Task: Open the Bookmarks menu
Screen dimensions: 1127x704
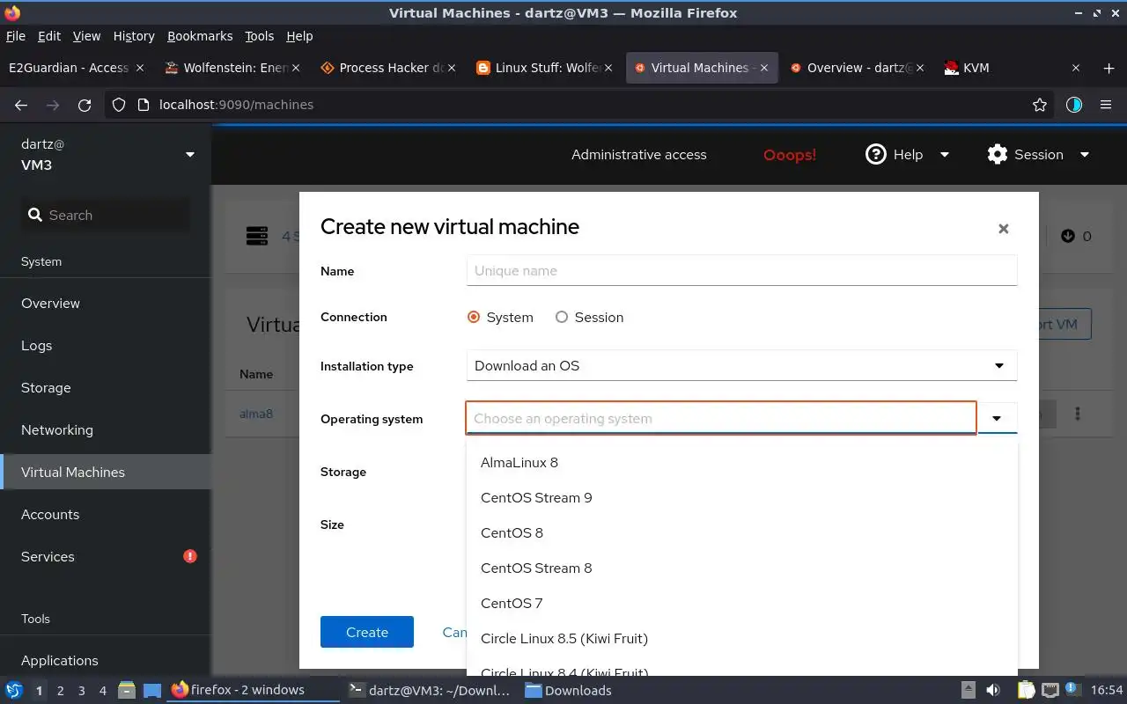Action: coord(200,36)
